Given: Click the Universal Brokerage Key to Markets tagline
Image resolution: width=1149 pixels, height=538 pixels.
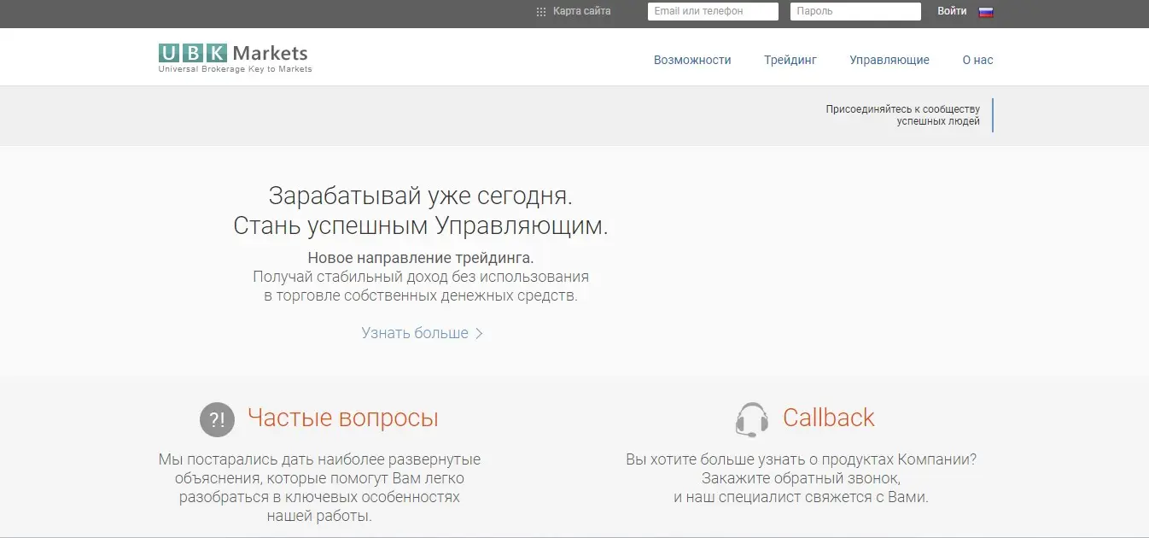Looking at the screenshot, I should coord(236,69).
